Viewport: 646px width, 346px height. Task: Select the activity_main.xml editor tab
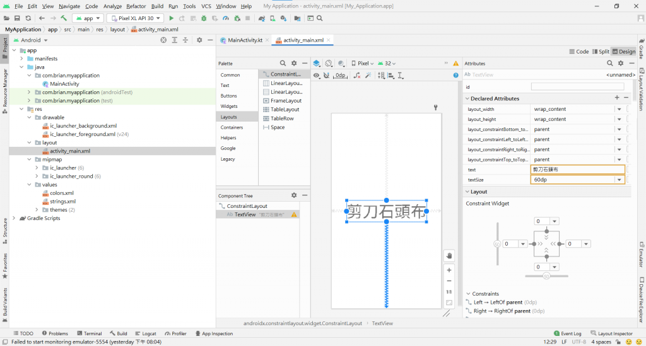303,40
